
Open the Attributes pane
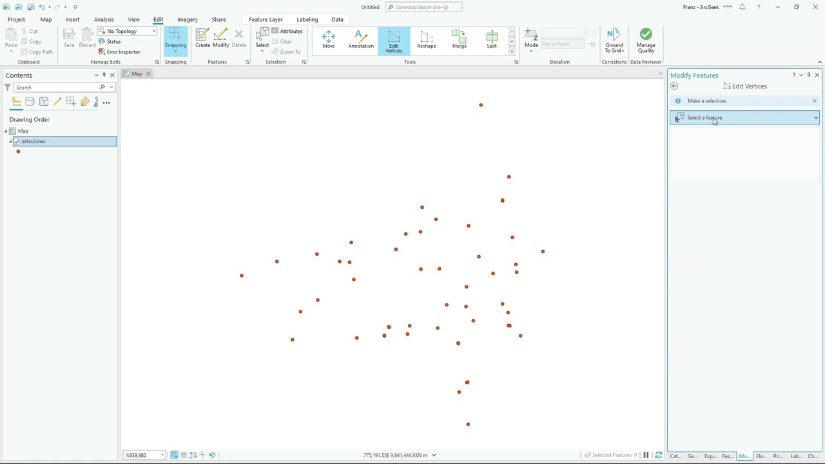(x=287, y=31)
